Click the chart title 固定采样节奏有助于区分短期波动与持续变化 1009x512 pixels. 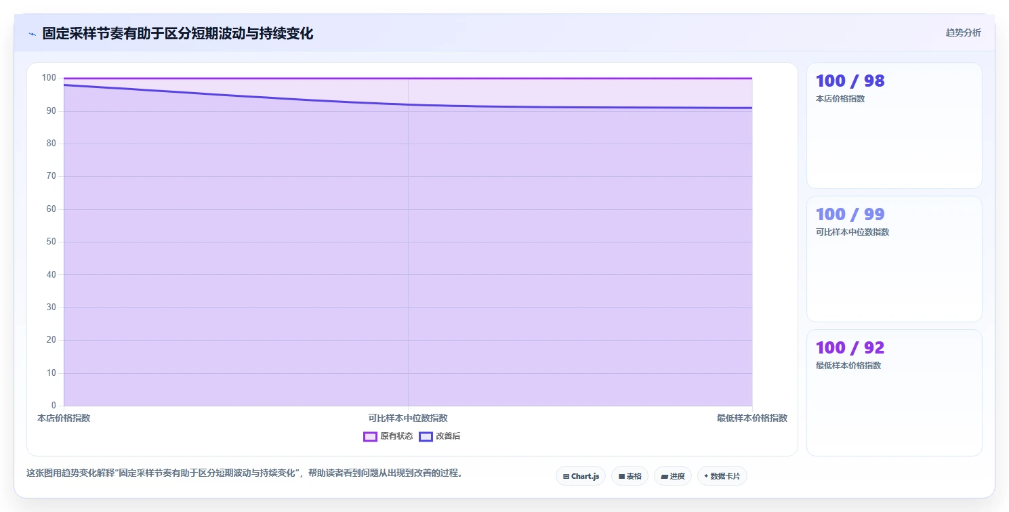click(x=178, y=34)
